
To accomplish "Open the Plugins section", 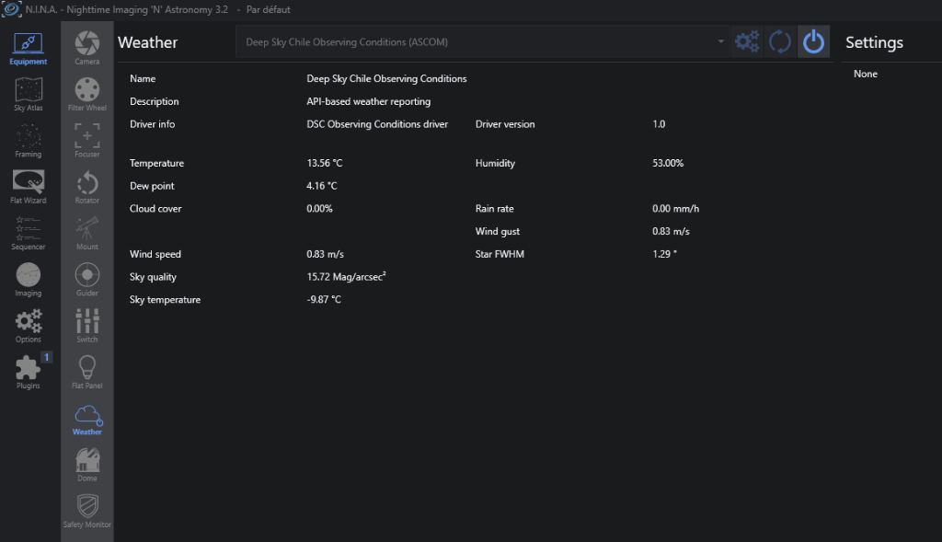I will coord(29,373).
